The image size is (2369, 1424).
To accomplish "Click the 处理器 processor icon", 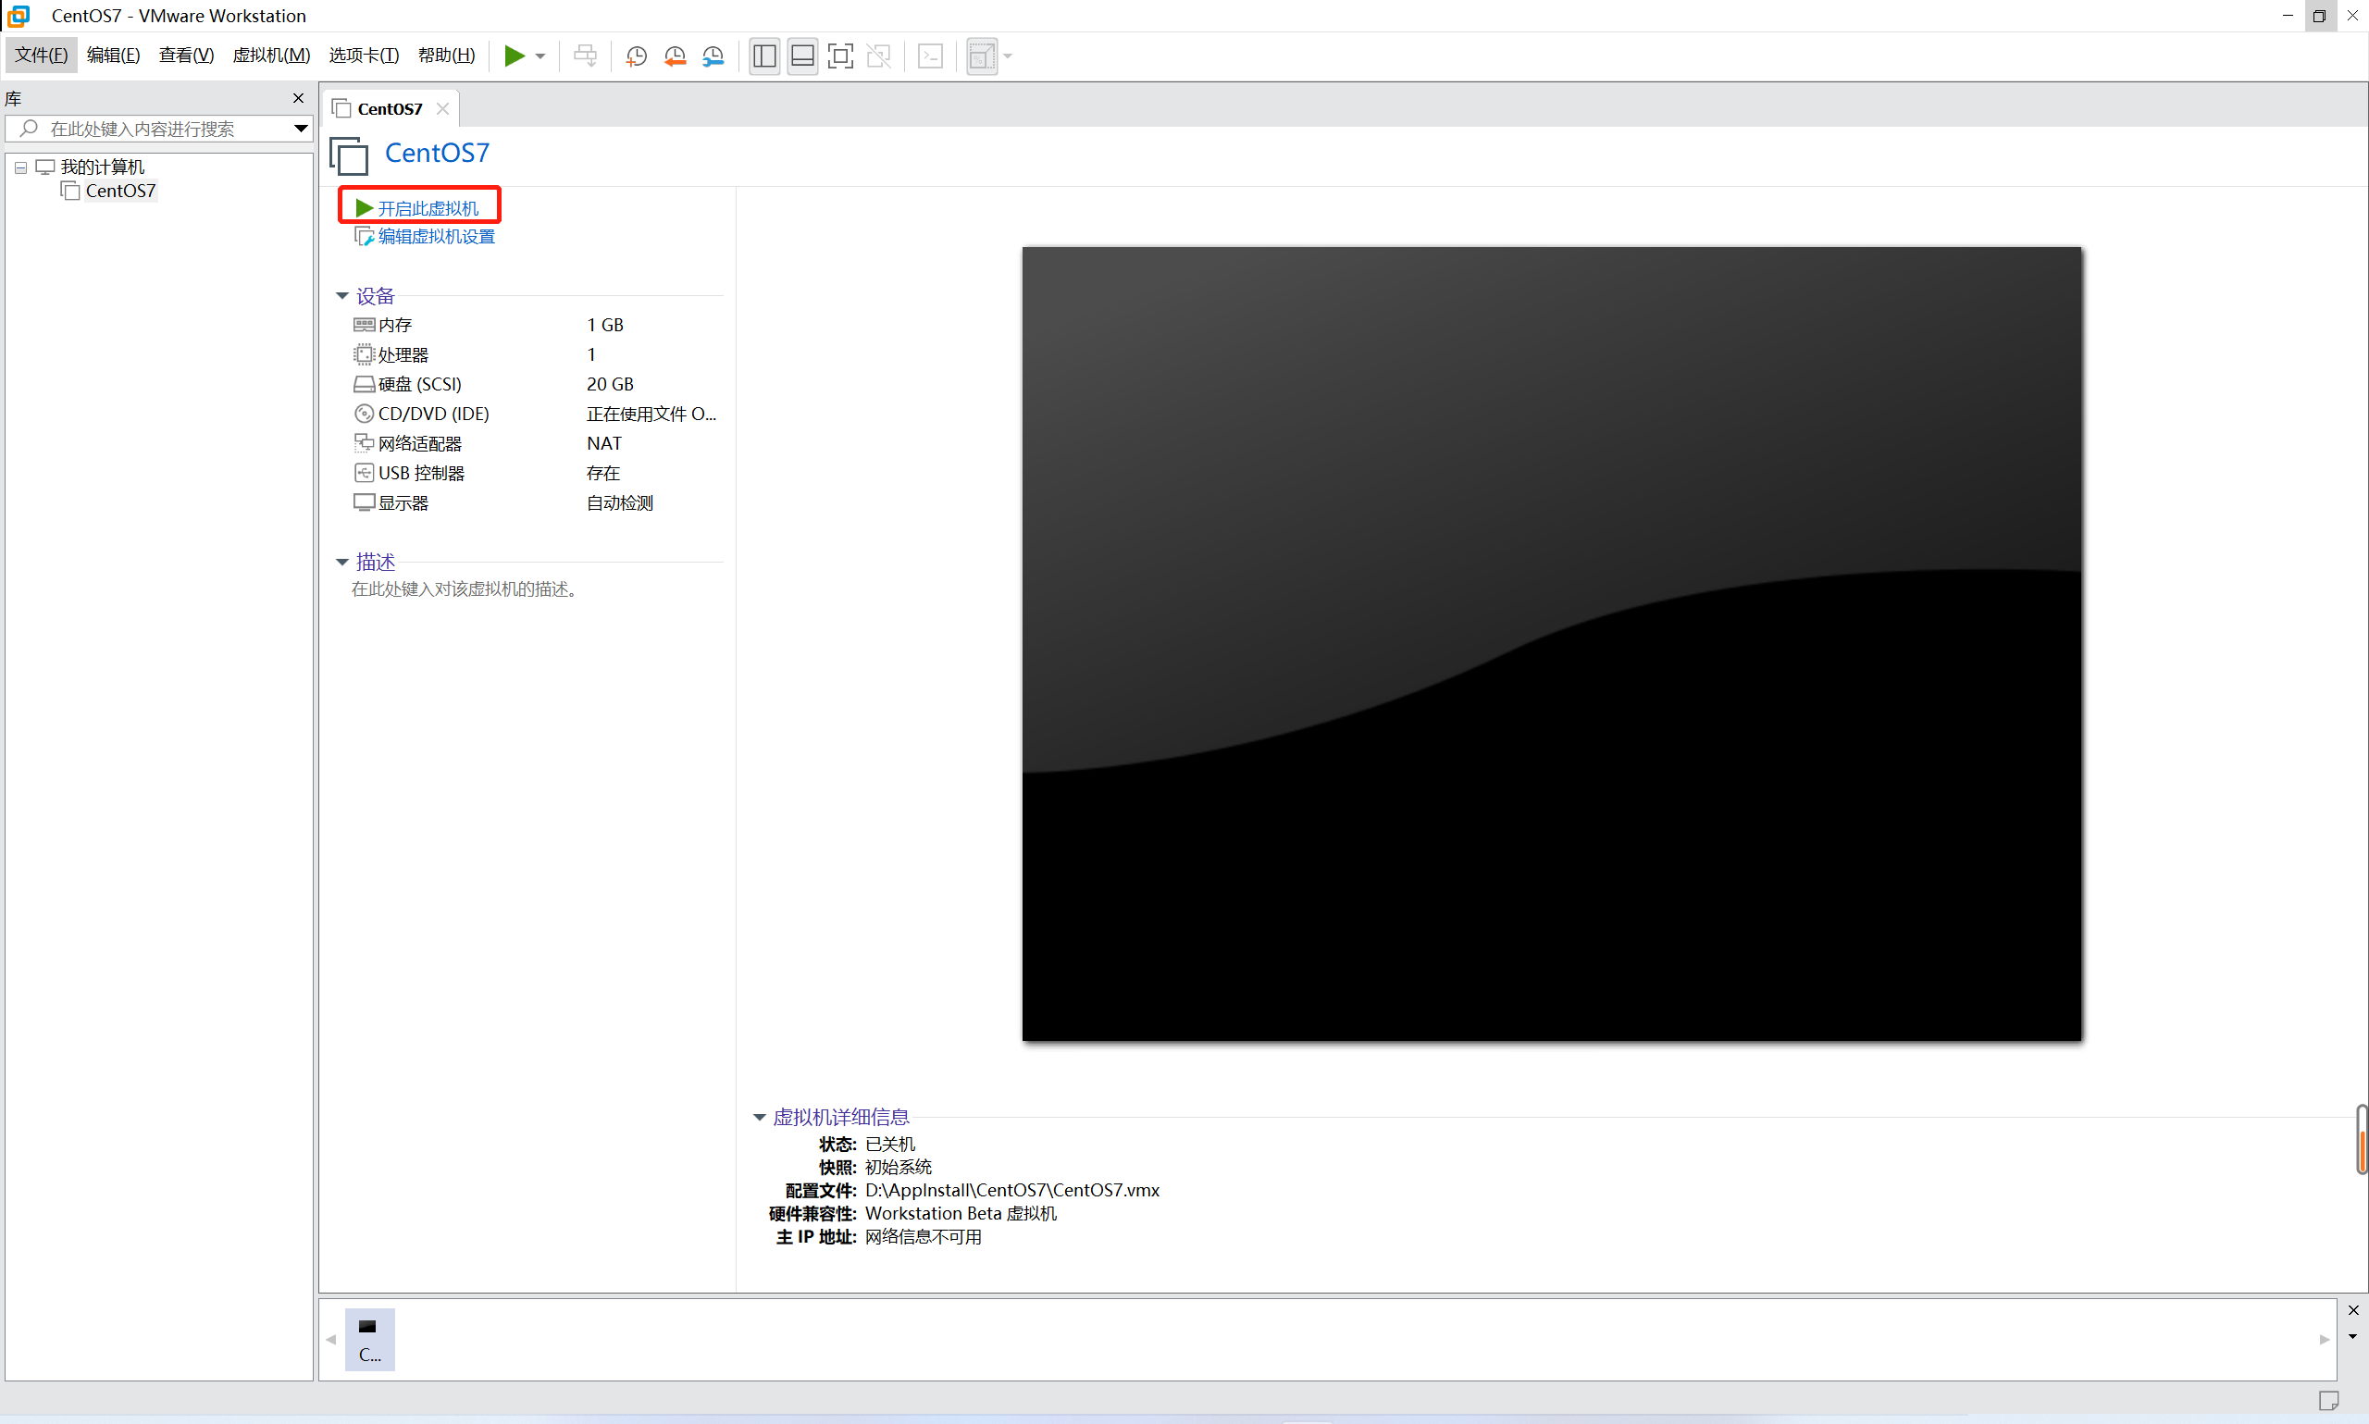I will click(364, 354).
